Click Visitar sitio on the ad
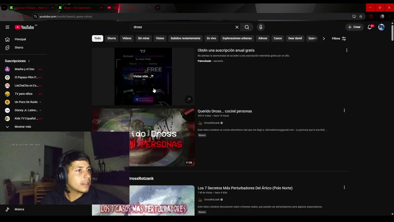This screenshot has height=222, width=394. pos(143,76)
